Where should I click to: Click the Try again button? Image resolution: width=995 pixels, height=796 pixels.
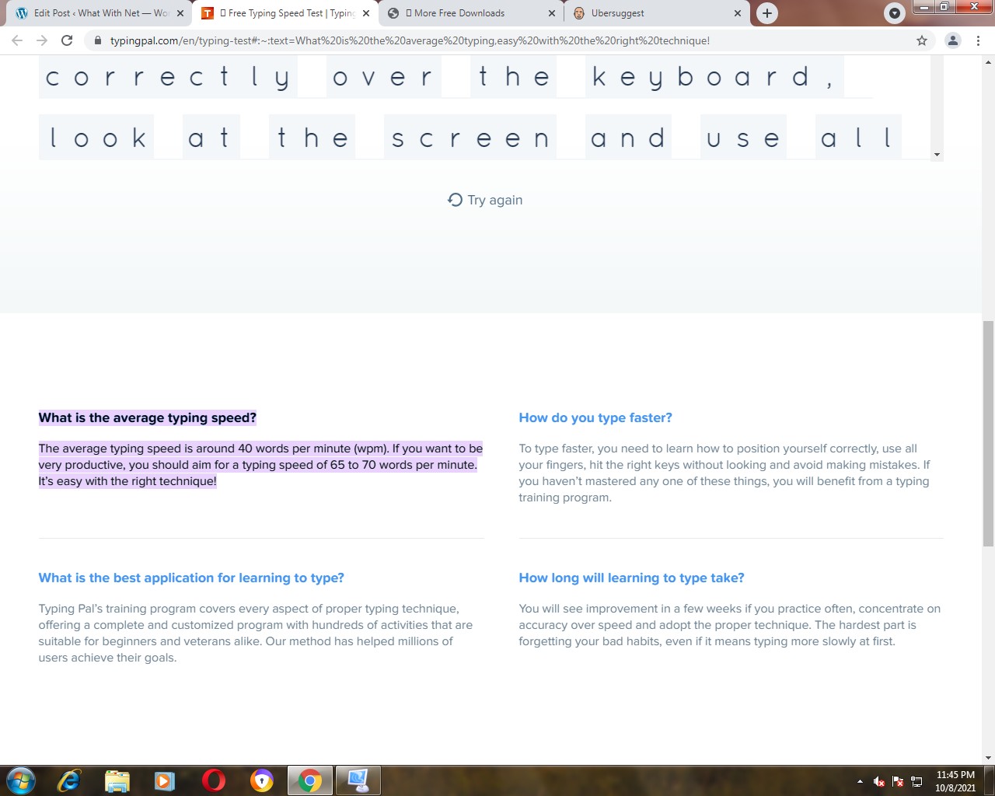tap(484, 200)
